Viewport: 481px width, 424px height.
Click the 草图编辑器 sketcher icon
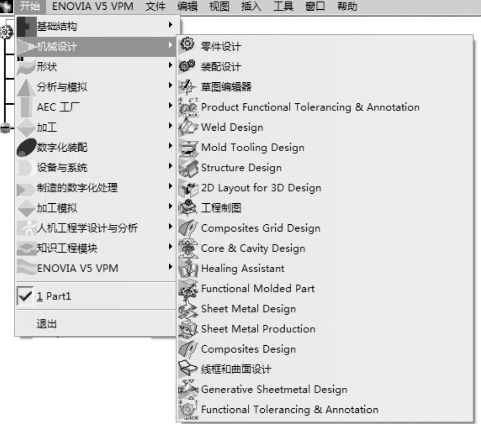coord(187,87)
